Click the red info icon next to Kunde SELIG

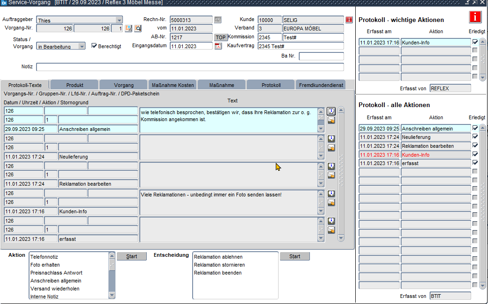349,20
